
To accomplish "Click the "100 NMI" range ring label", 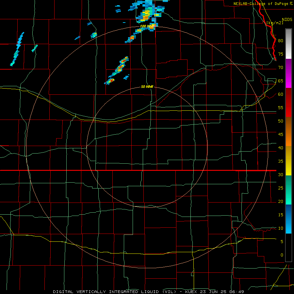I will 147,26.
